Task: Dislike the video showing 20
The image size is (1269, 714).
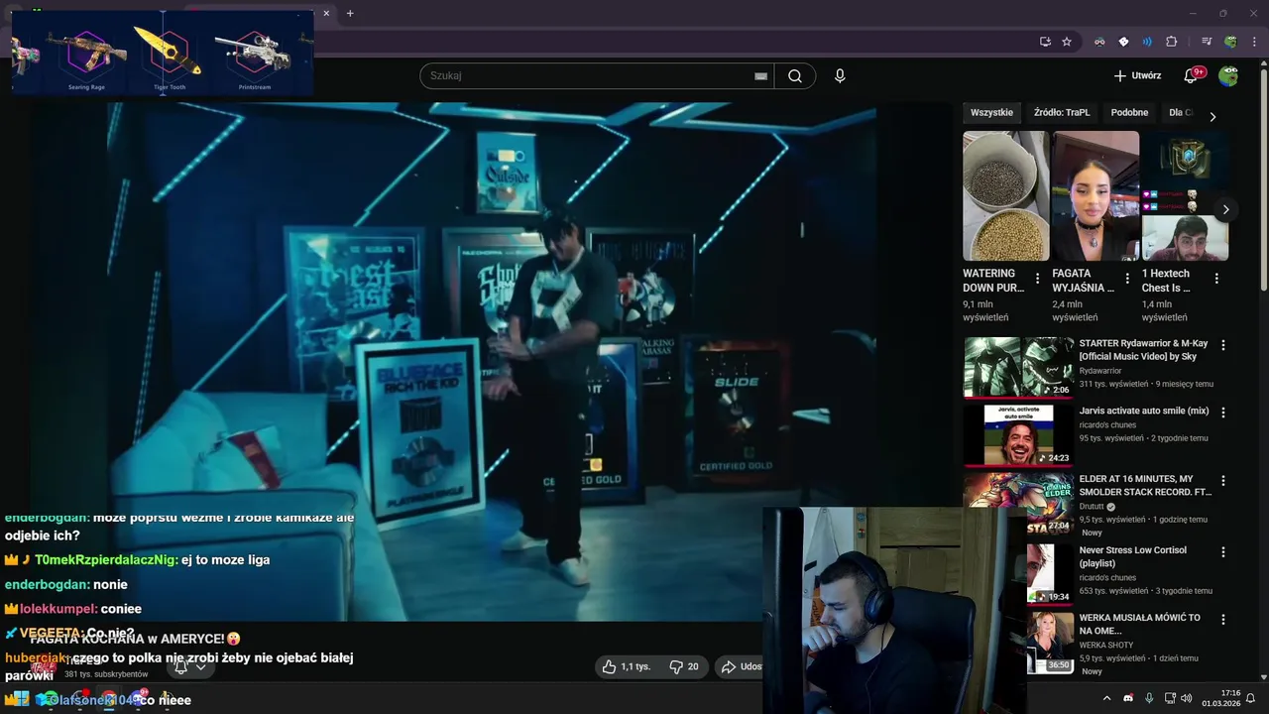Action: click(x=685, y=666)
